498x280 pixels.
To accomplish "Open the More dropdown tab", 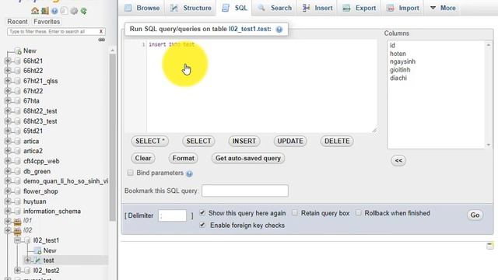I will [x=443, y=8].
